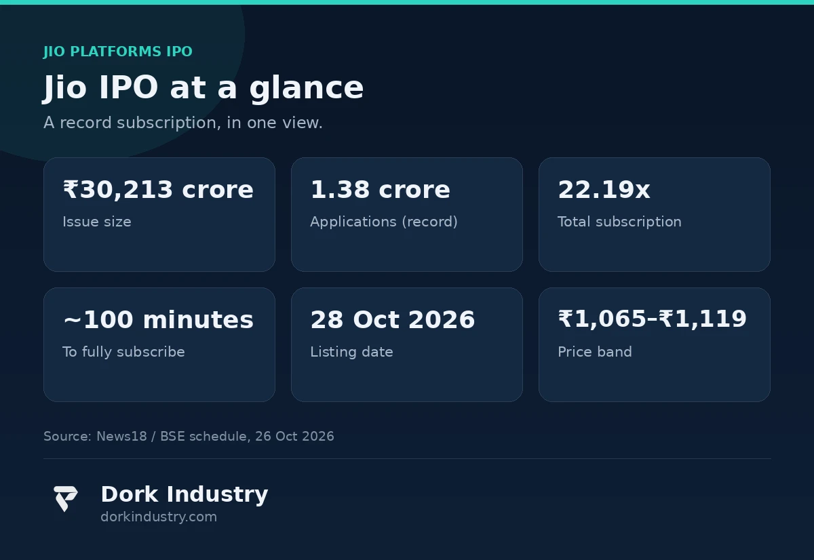
Task: Click the 1.38 crore value
Action: (x=380, y=190)
